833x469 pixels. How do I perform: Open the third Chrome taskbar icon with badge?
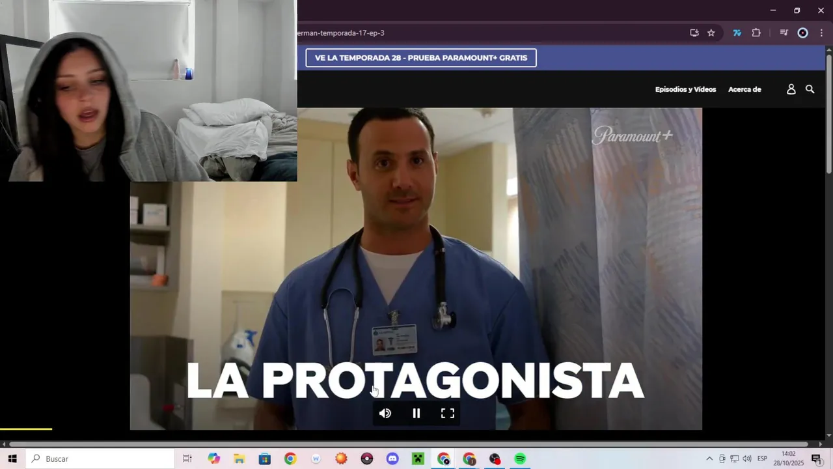(x=469, y=459)
